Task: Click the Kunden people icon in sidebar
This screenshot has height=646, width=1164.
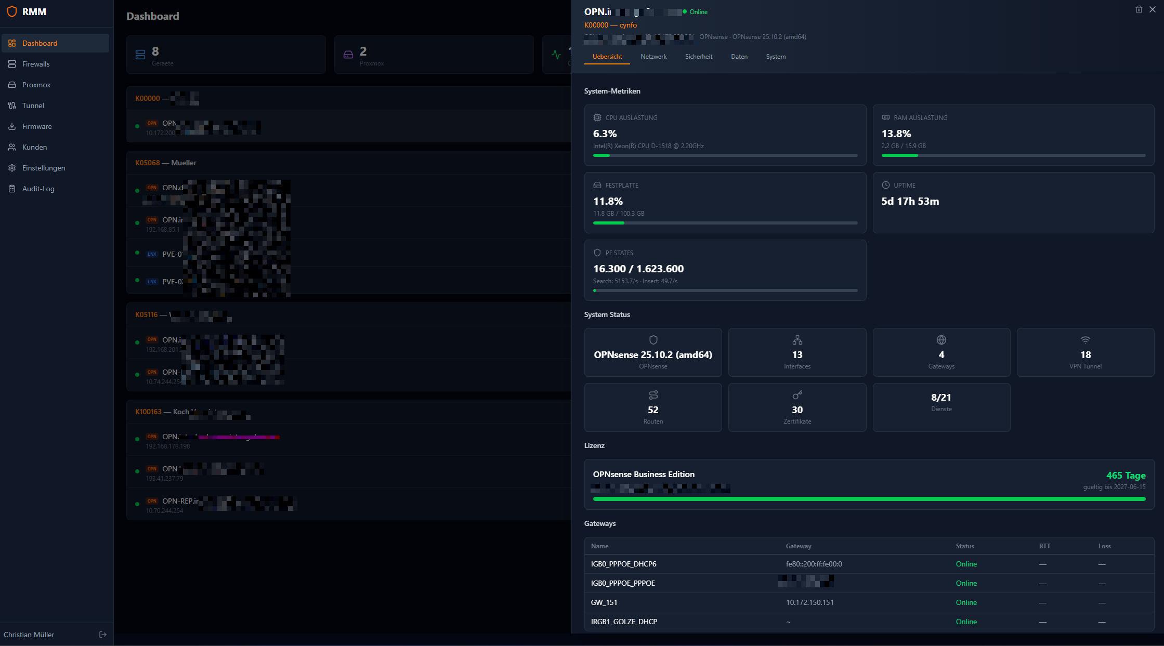Action: pyautogui.click(x=12, y=147)
